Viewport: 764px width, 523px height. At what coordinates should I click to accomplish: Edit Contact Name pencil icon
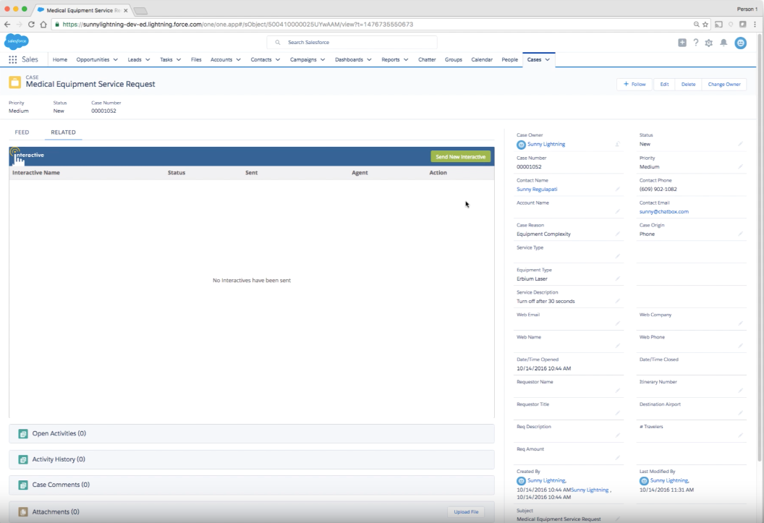(617, 189)
